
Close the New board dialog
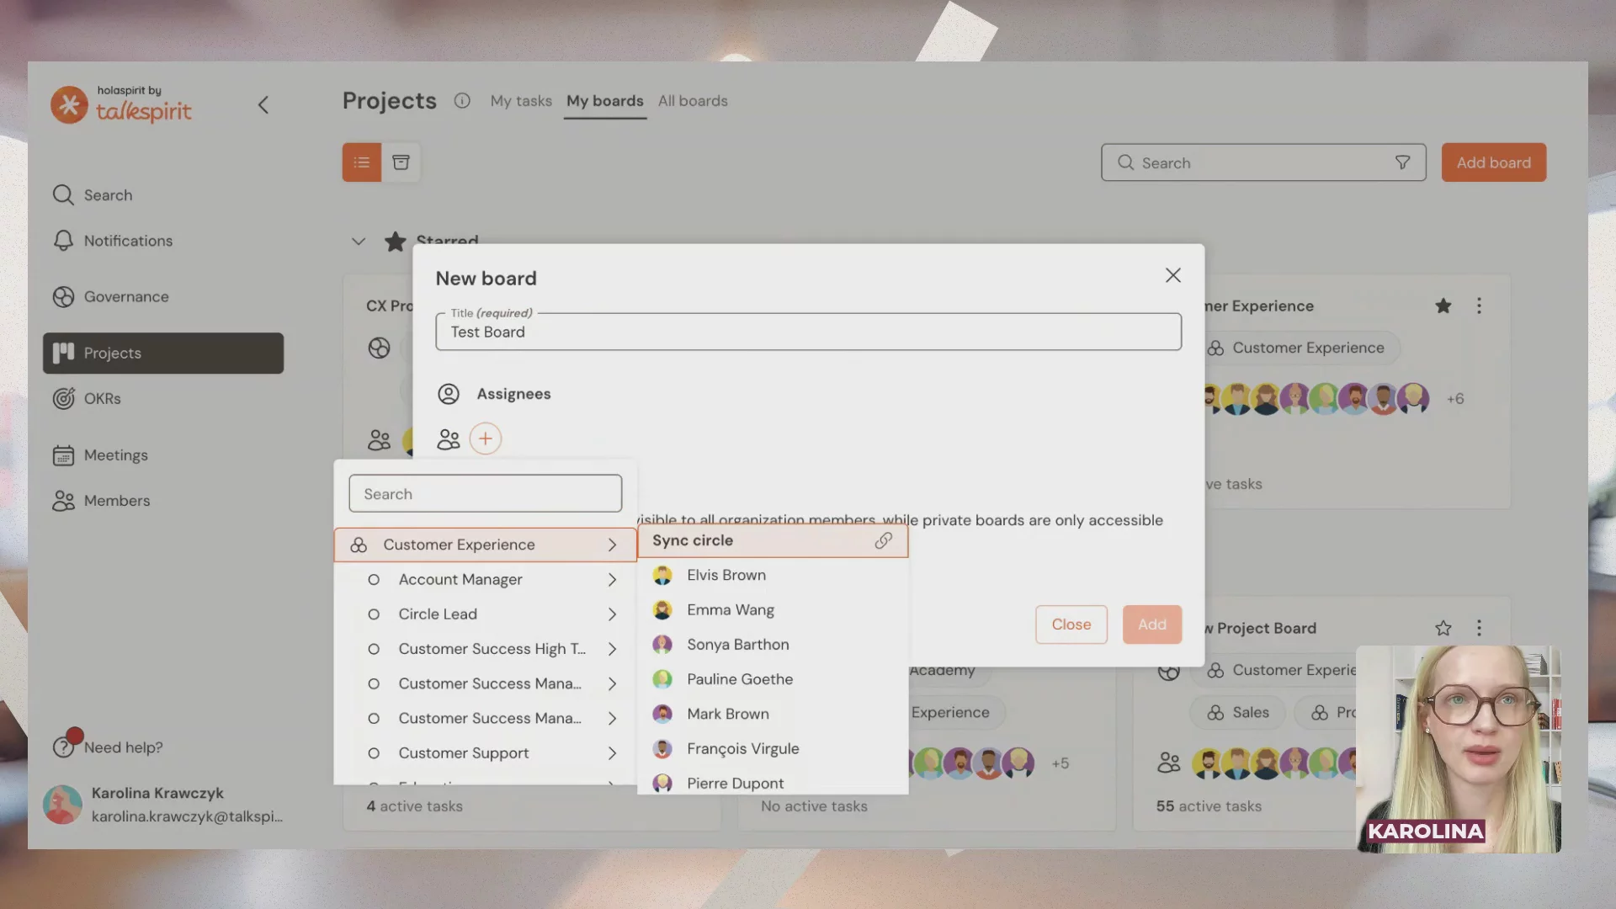coord(1173,275)
